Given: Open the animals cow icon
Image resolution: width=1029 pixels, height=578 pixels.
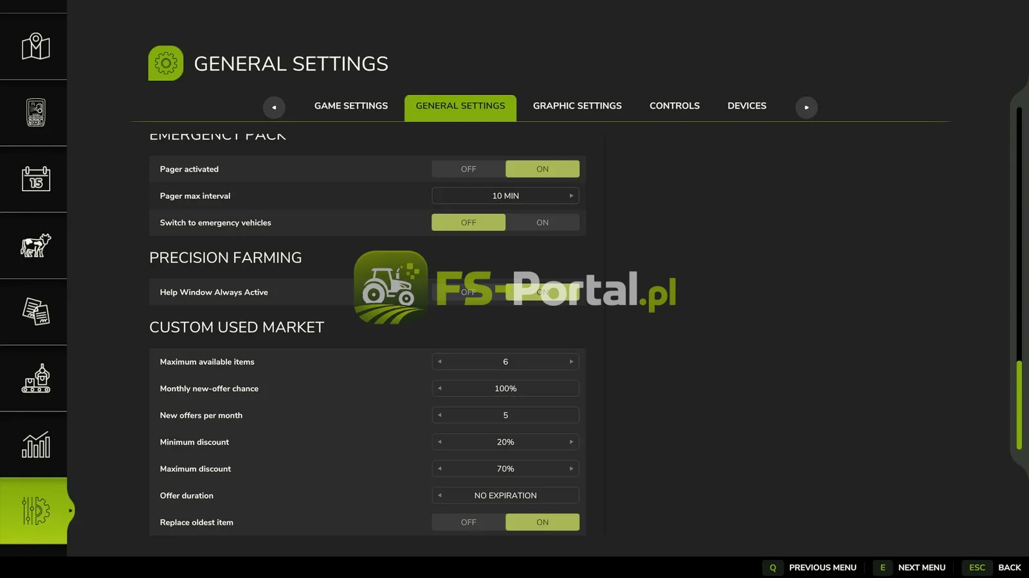Looking at the screenshot, I should coord(35,245).
